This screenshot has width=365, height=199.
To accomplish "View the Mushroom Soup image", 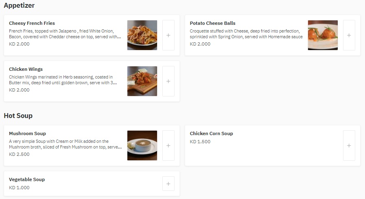I will click(142, 145).
